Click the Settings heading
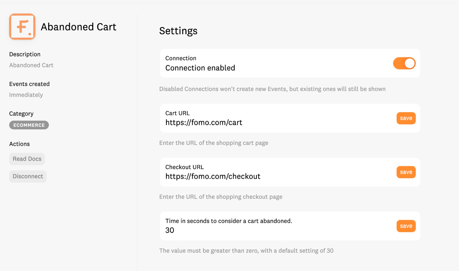459x271 pixels. pos(178,31)
